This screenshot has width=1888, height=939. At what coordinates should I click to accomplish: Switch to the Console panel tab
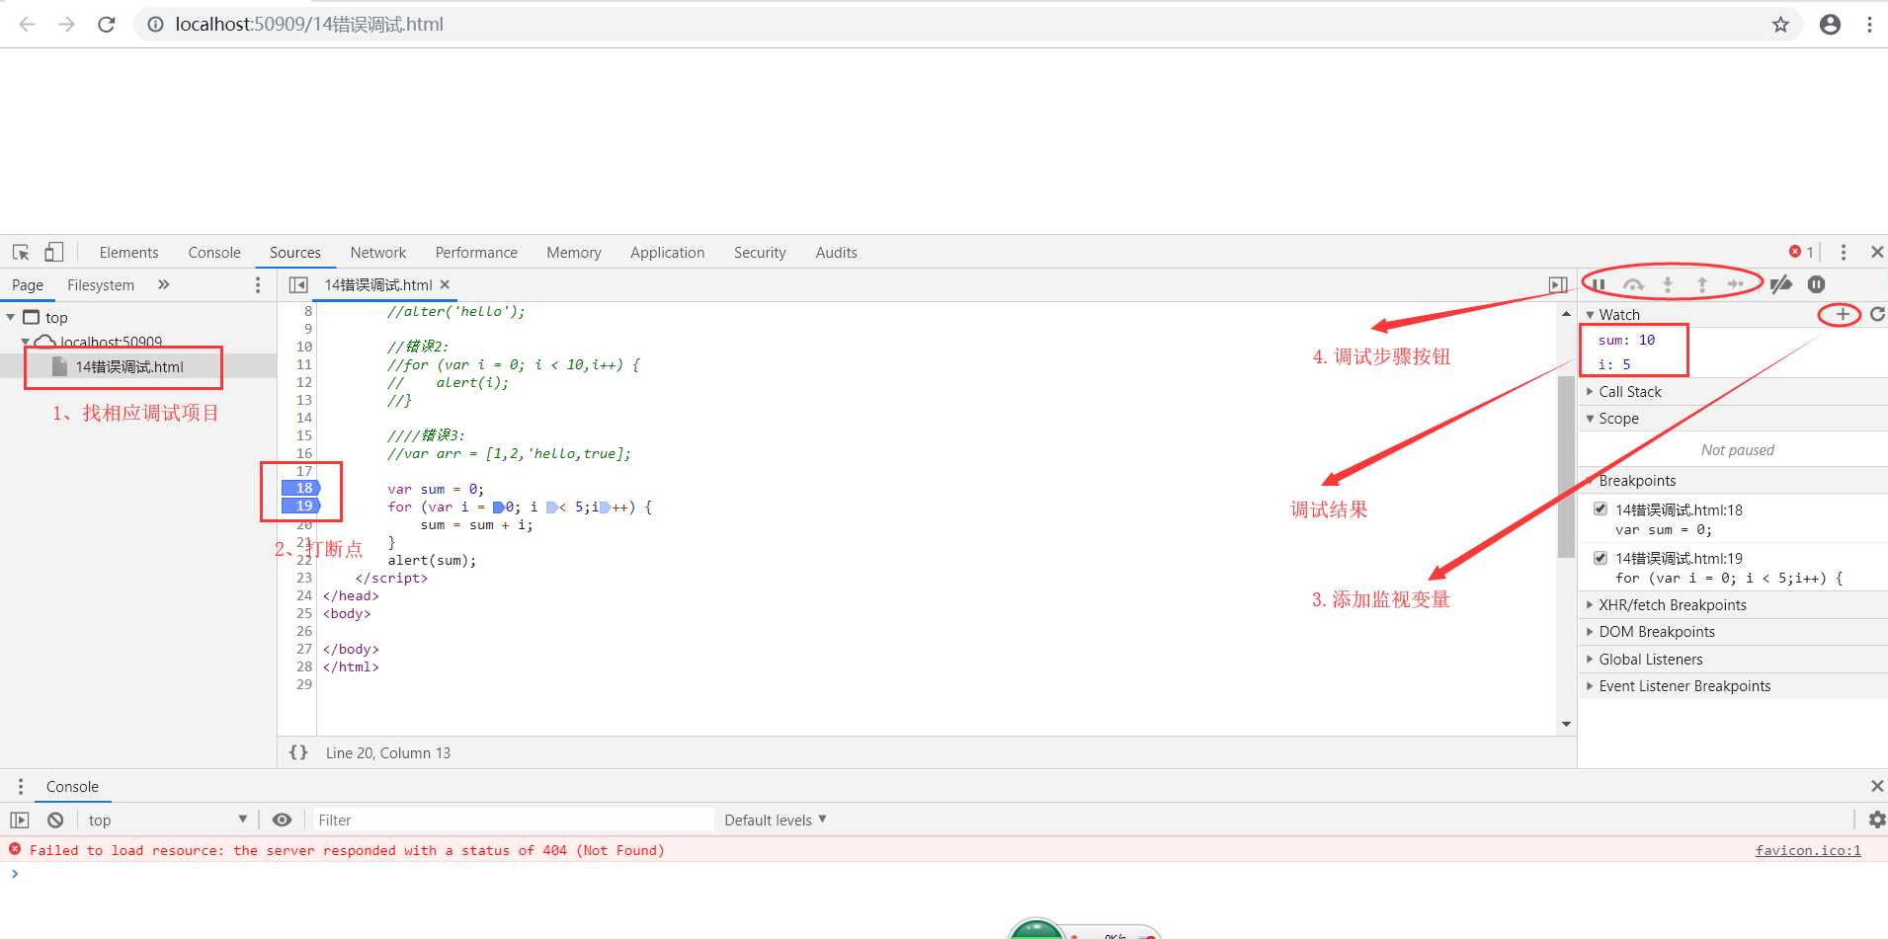pos(214,252)
